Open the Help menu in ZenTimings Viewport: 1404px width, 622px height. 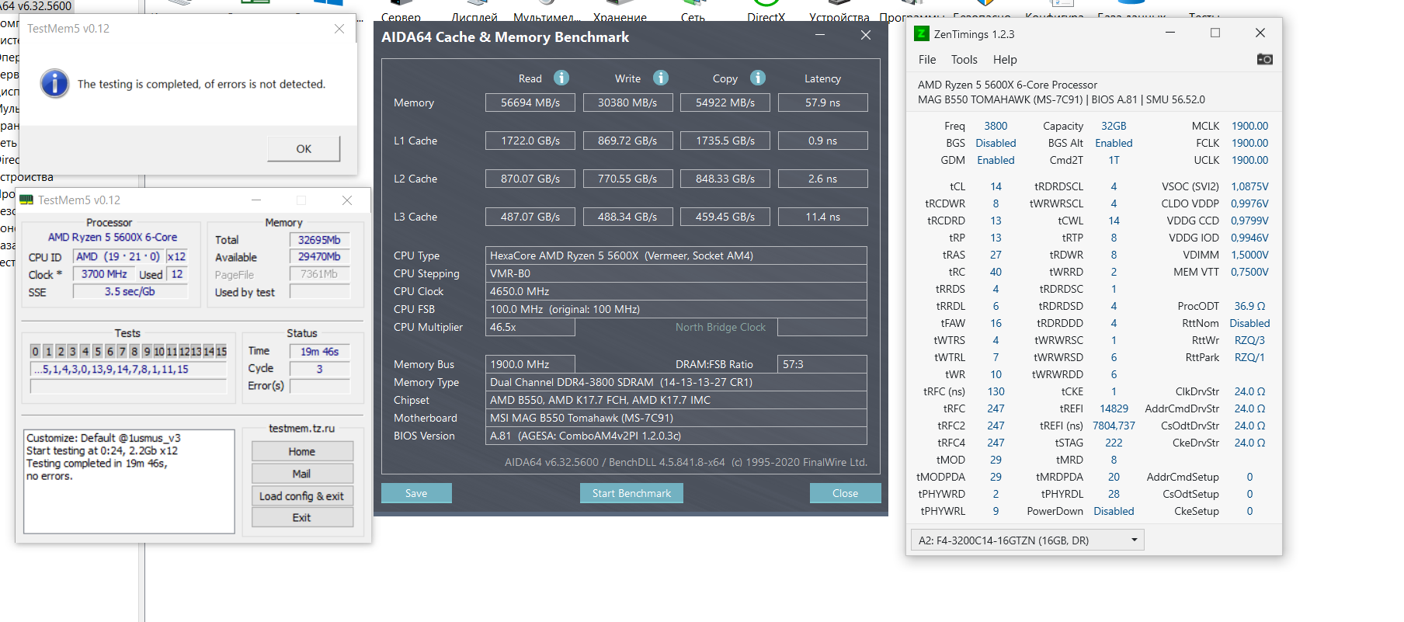tap(1005, 60)
